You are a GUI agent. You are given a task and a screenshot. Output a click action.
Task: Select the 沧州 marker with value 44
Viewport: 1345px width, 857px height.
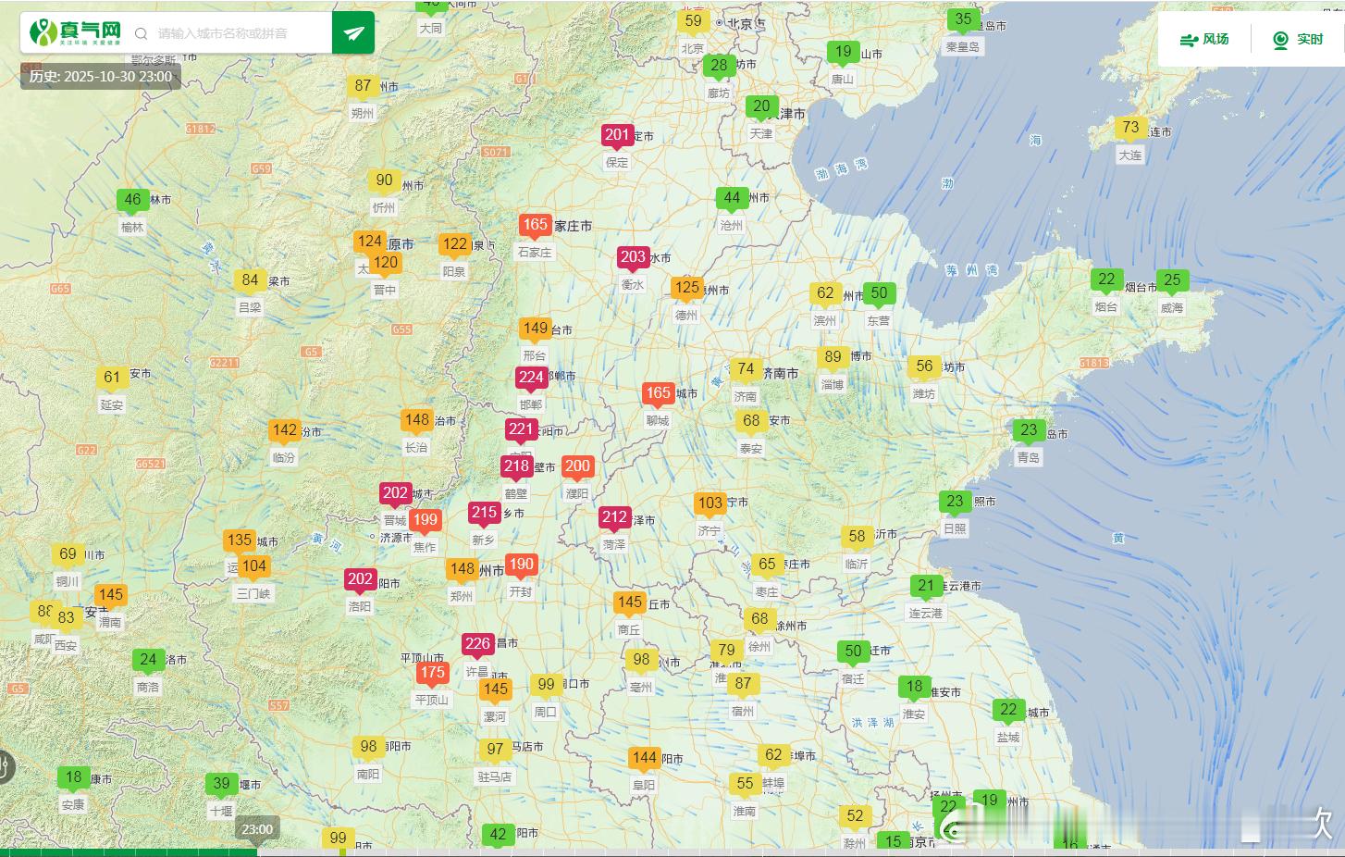tap(732, 199)
